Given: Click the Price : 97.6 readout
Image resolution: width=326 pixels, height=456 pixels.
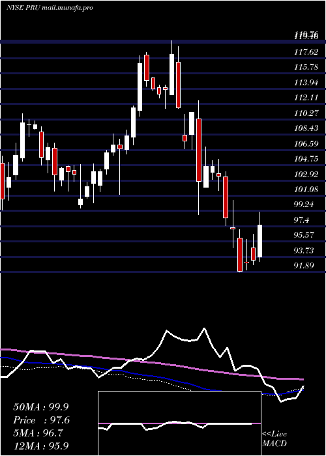Looking at the screenshot, I should click(42, 420).
